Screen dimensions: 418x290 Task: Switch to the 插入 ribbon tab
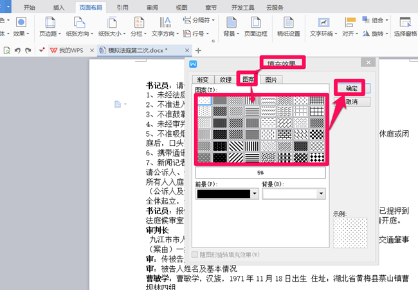pos(59,8)
